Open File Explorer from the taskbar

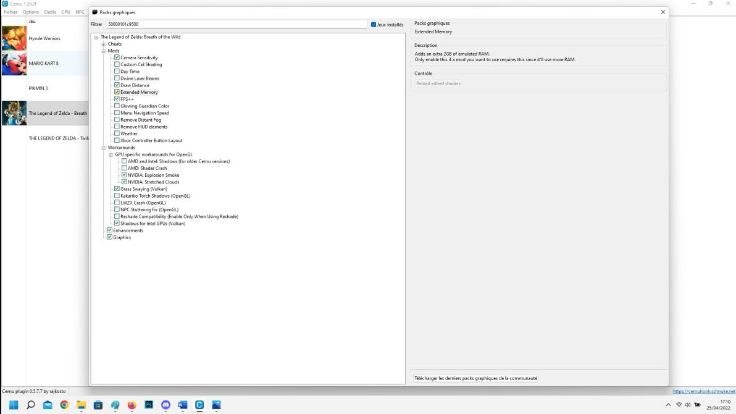point(81,405)
